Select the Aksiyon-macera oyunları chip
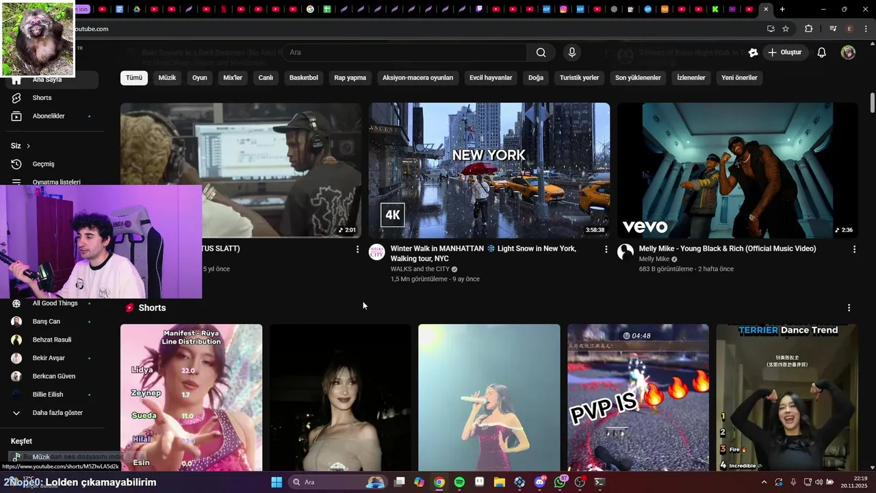 tap(417, 78)
